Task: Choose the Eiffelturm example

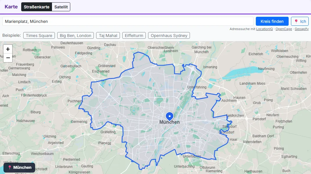Action: click(x=134, y=36)
